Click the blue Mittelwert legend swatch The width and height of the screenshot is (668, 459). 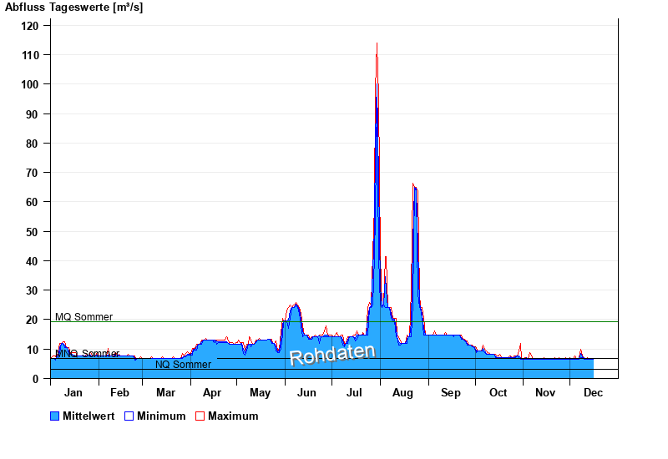point(55,416)
